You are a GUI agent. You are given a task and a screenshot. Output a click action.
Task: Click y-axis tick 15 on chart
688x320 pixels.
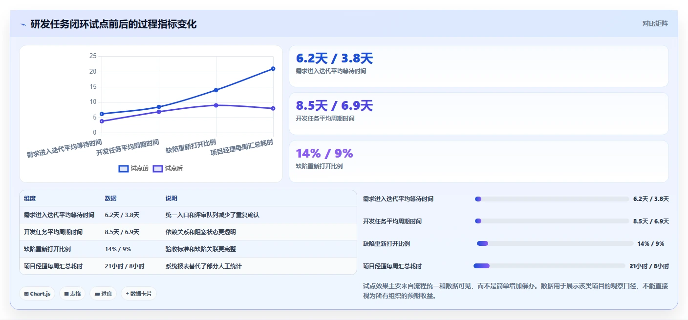point(93,87)
